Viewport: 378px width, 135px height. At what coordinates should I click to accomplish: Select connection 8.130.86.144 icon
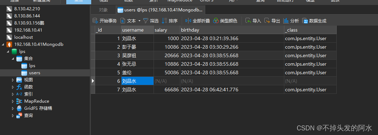9,16
